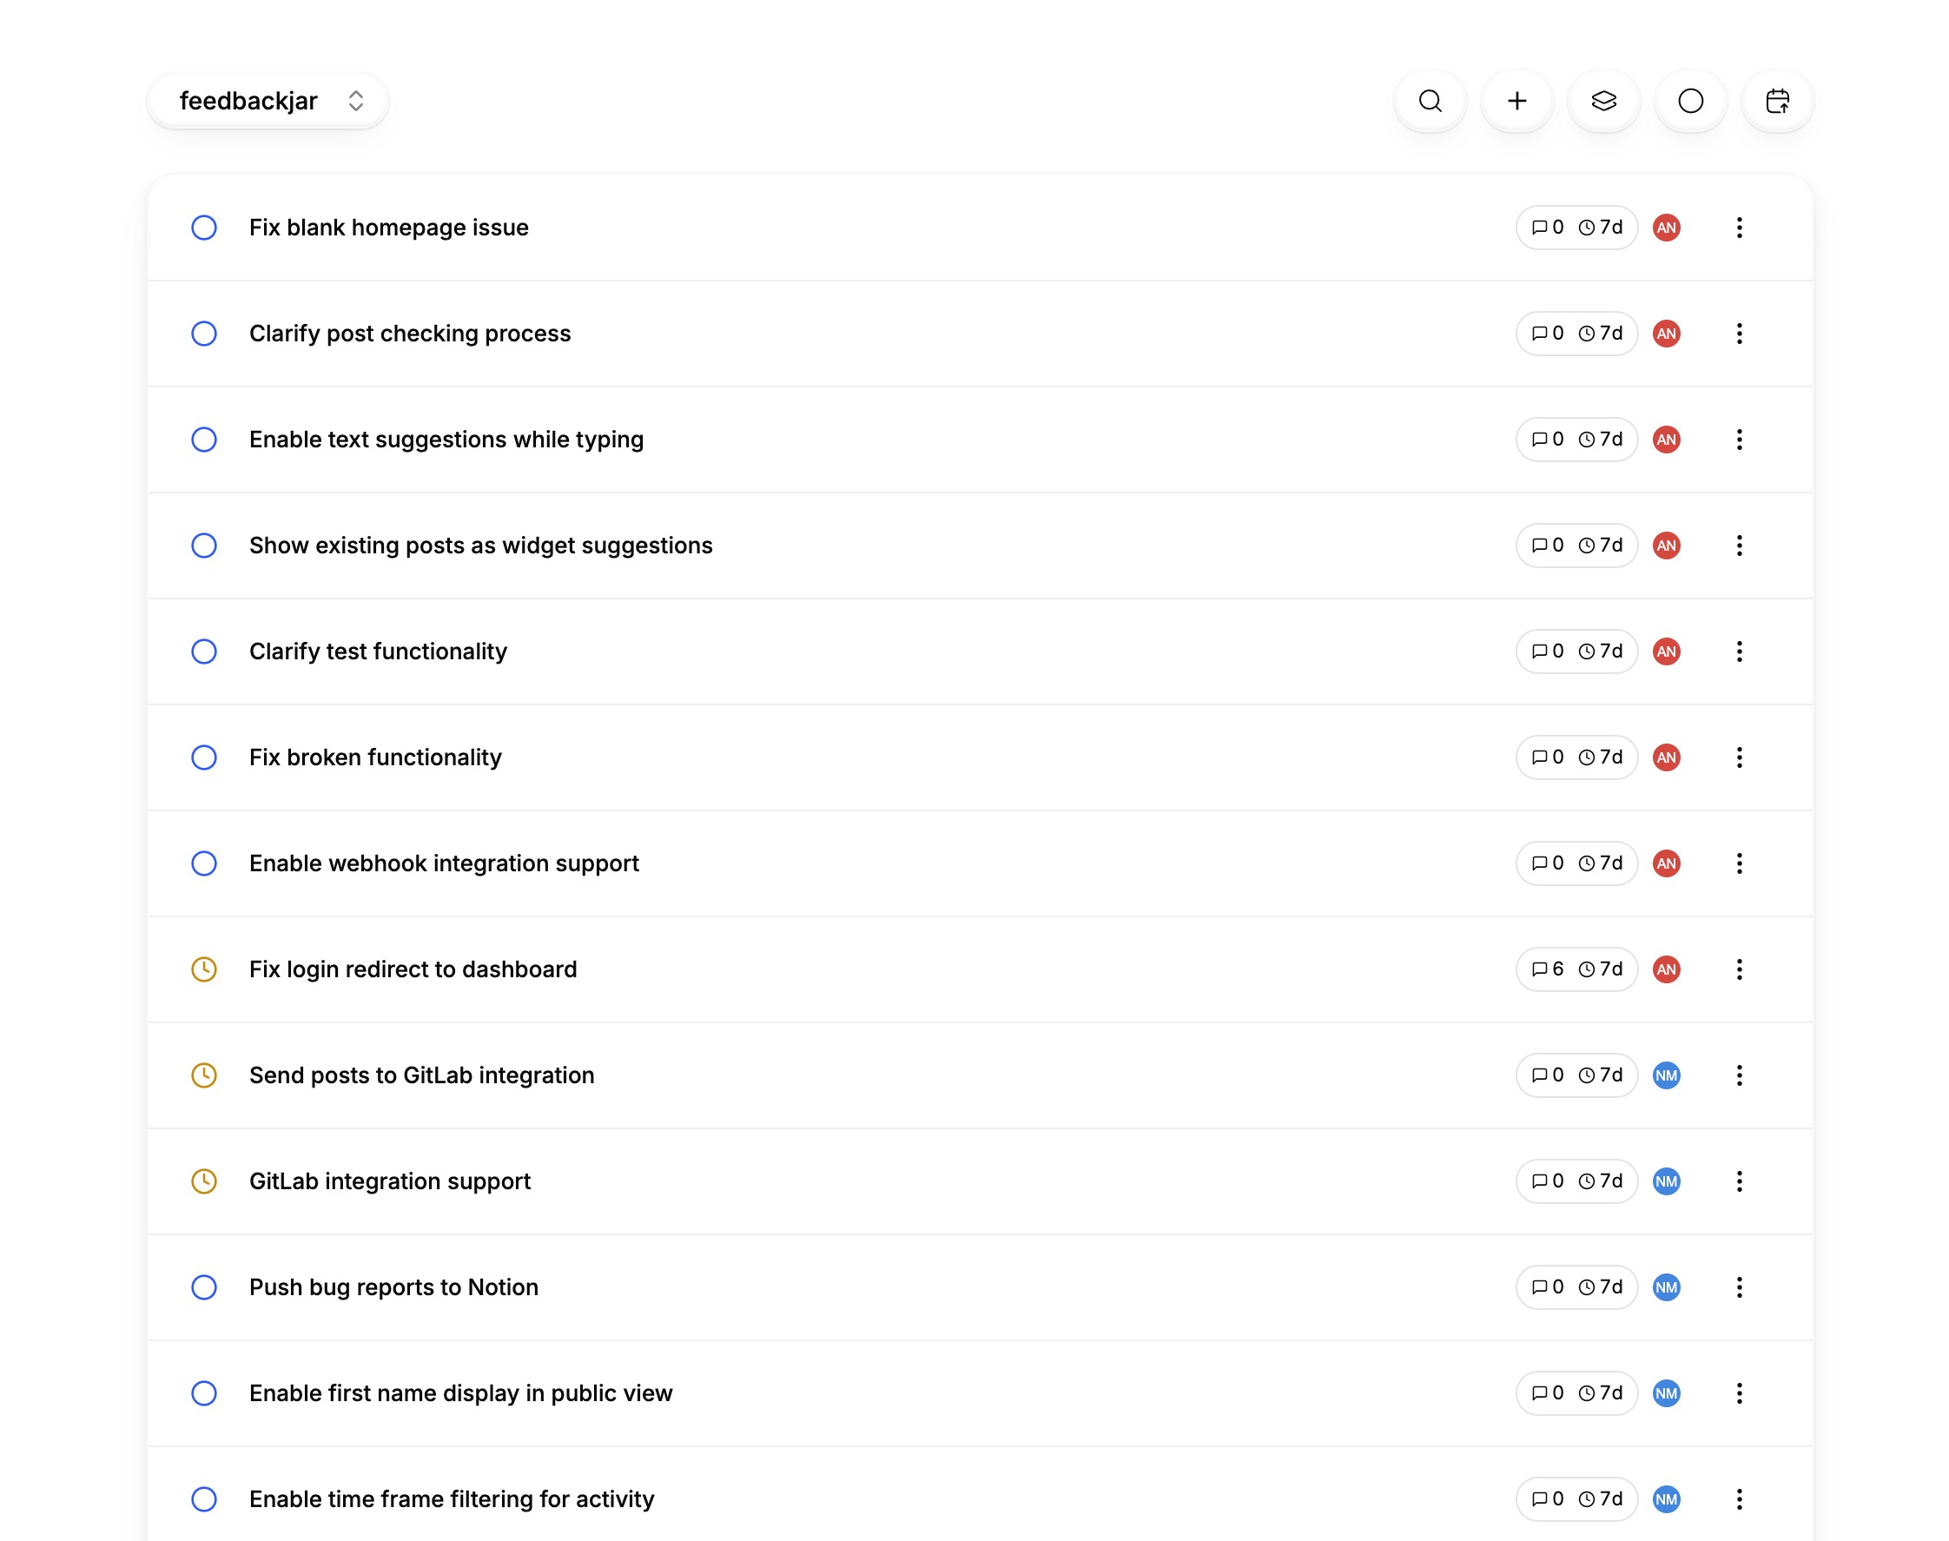Open Show existing posts as widget suggestions
Viewport: 1949px width, 1541px height.
[480, 546]
